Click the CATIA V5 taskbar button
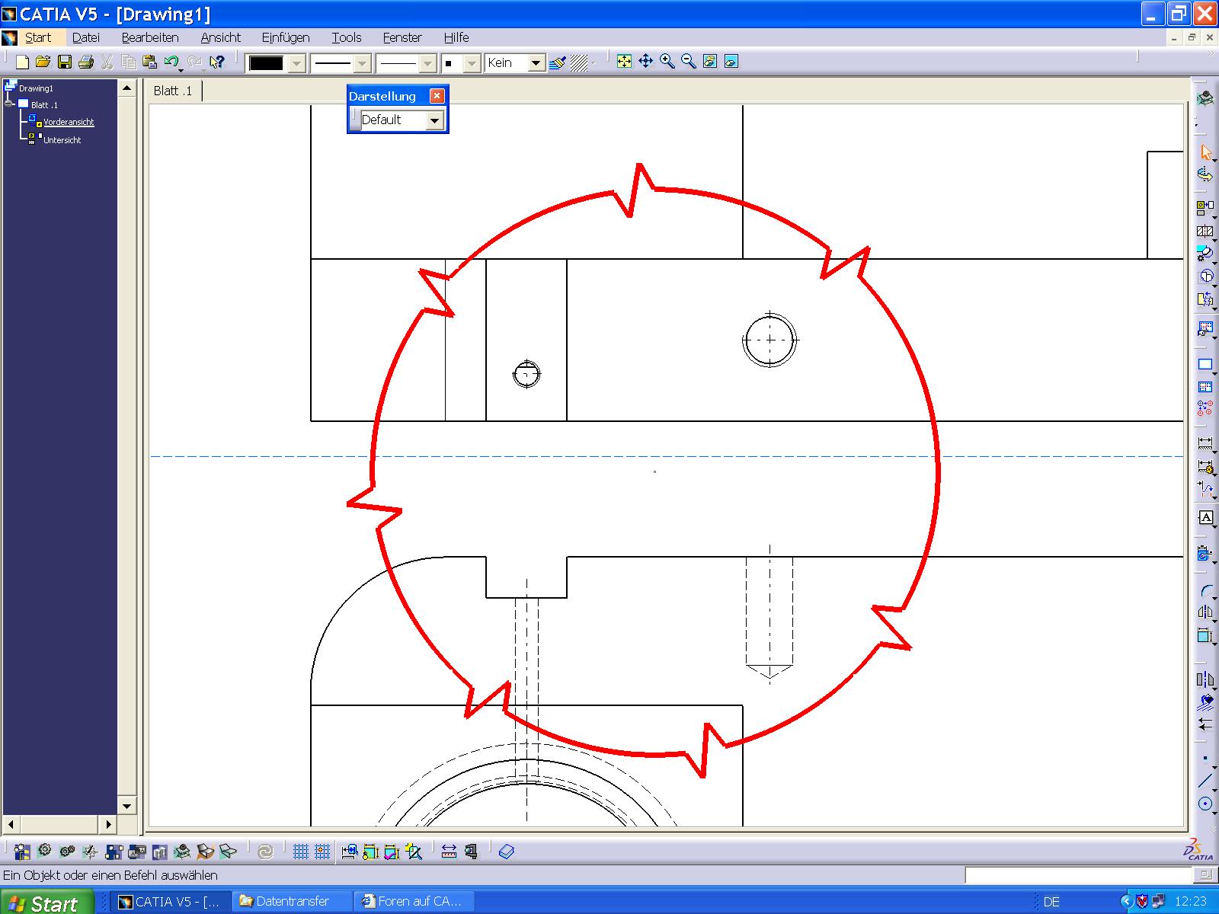This screenshot has width=1219, height=914. click(x=171, y=902)
